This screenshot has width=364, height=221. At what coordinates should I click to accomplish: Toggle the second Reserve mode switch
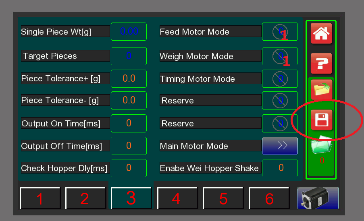(x=280, y=123)
